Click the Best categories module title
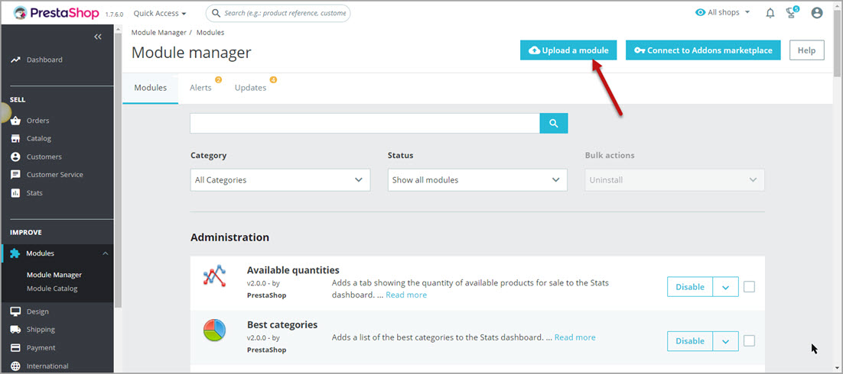 tap(282, 324)
